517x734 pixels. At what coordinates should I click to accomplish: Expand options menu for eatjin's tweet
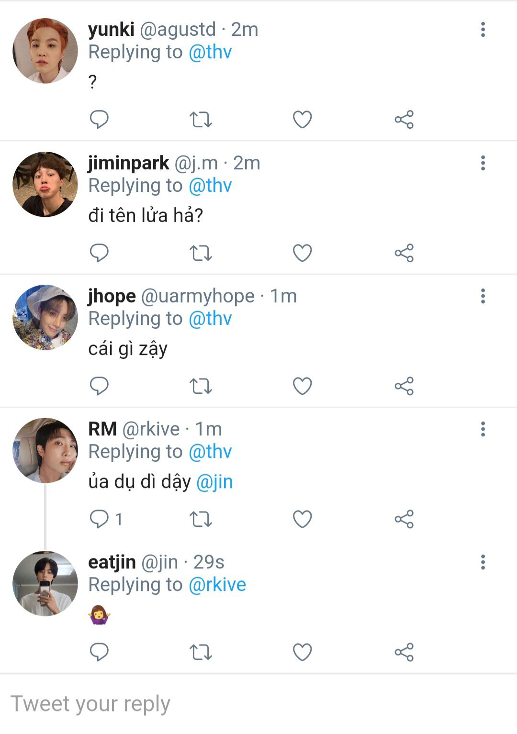[x=483, y=562]
